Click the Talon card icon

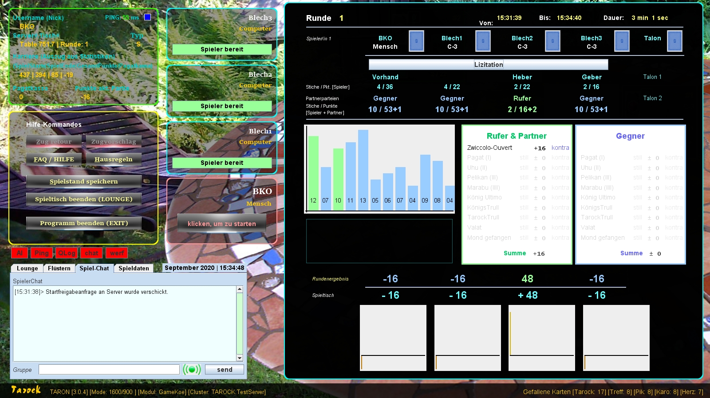point(674,41)
